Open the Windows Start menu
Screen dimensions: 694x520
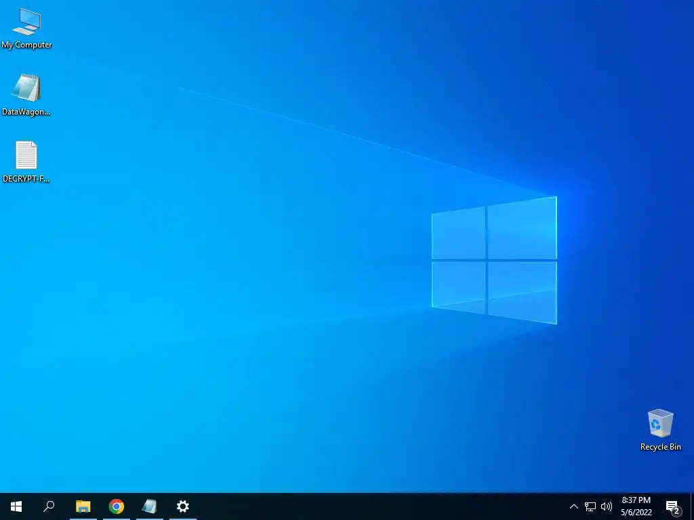tap(16, 506)
